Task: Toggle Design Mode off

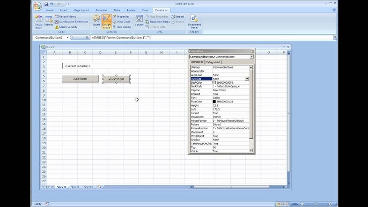Action: pyautogui.click(x=106, y=22)
